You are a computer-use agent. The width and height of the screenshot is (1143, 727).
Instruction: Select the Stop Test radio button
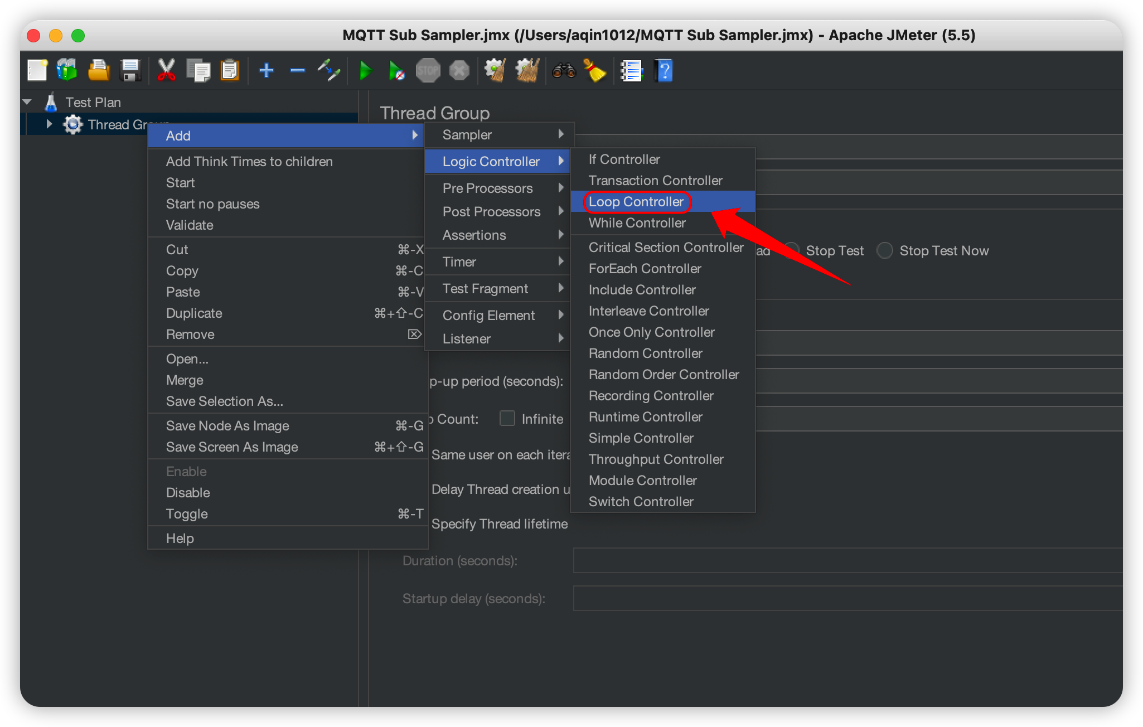tap(792, 251)
